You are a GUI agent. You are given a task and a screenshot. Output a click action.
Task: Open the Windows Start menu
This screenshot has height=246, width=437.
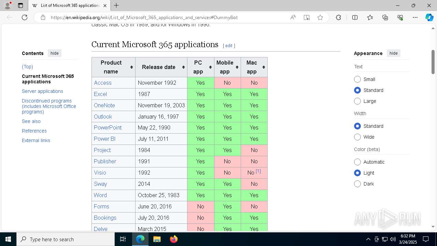[8, 239]
